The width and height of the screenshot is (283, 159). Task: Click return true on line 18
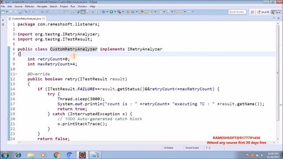(72, 109)
